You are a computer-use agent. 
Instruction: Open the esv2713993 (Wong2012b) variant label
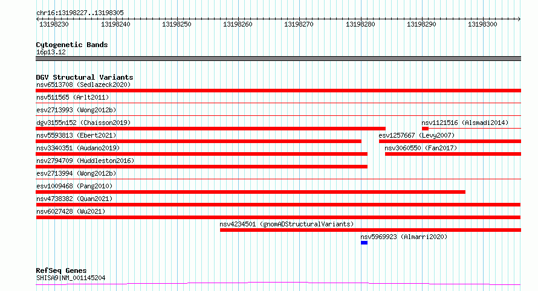tap(76, 110)
